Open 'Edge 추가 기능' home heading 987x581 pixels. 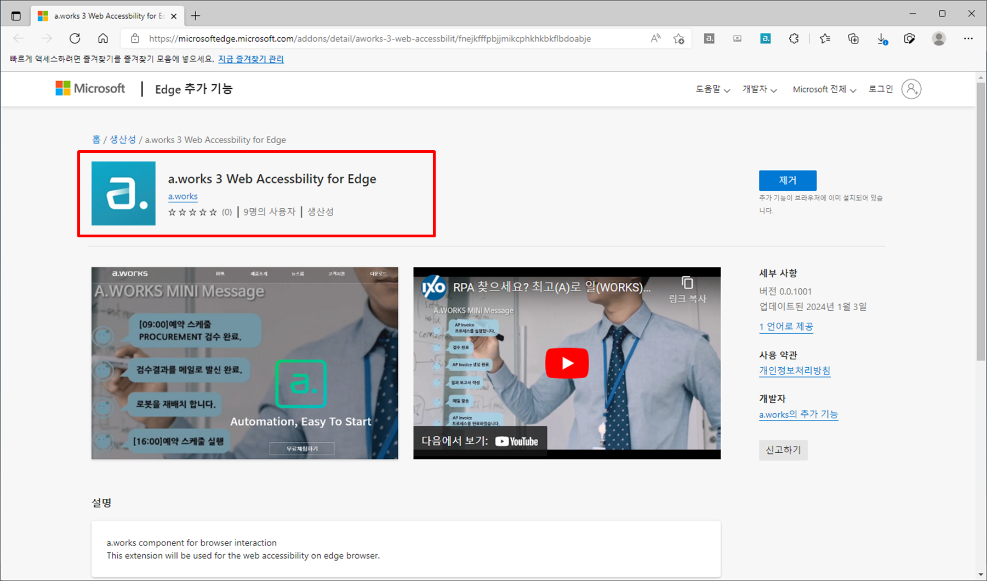194,89
